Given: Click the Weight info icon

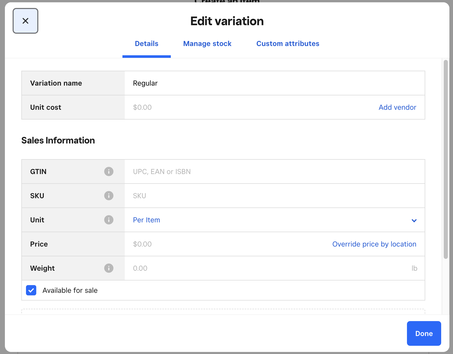Looking at the screenshot, I should [109, 268].
